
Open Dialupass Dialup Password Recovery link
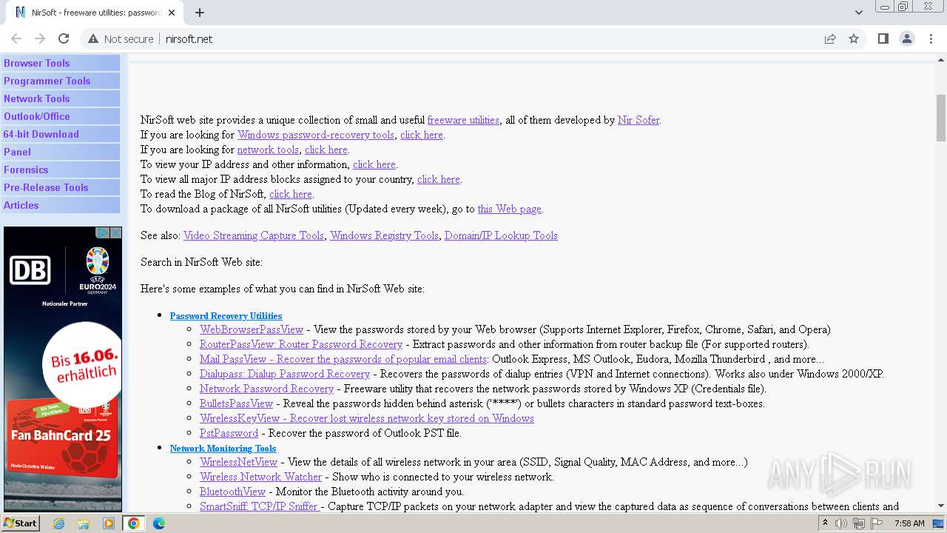click(285, 374)
